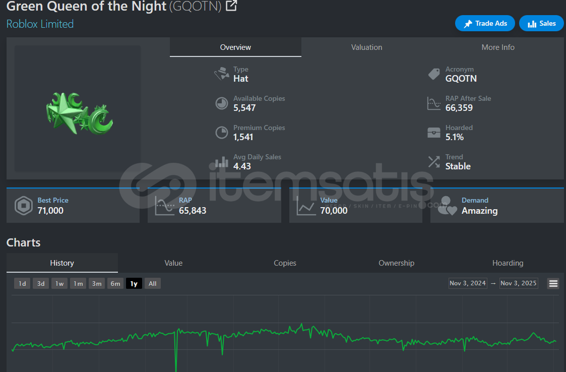Click the Trade Ads button

tap(485, 24)
